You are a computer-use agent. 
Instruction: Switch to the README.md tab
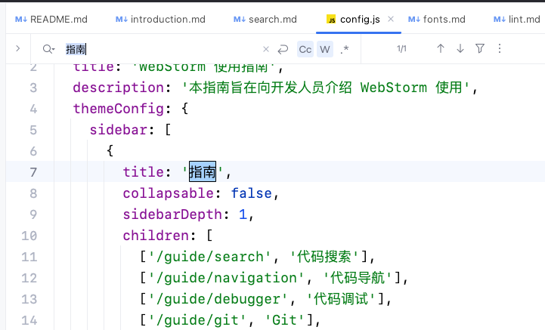[52, 19]
